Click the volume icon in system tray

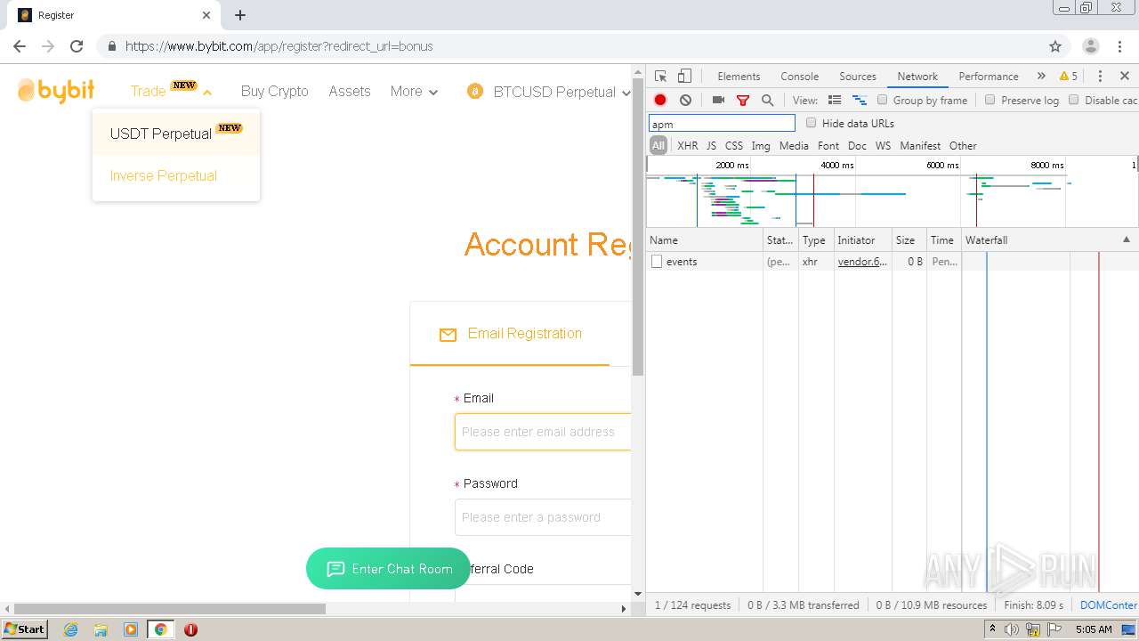(x=1012, y=629)
